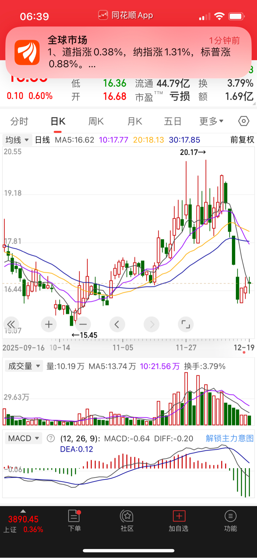This screenshot has height=558, width=257.
Task: Tap the MA5:16.62 moving average label
Action: 74,140
